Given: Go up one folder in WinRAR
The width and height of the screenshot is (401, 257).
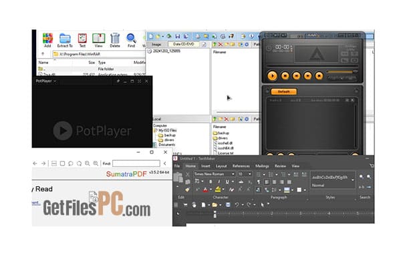Looking at the screenshot, I should coord(43,54).
